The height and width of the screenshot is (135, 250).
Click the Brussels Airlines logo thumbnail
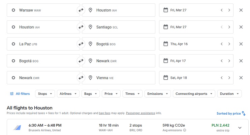17,128
